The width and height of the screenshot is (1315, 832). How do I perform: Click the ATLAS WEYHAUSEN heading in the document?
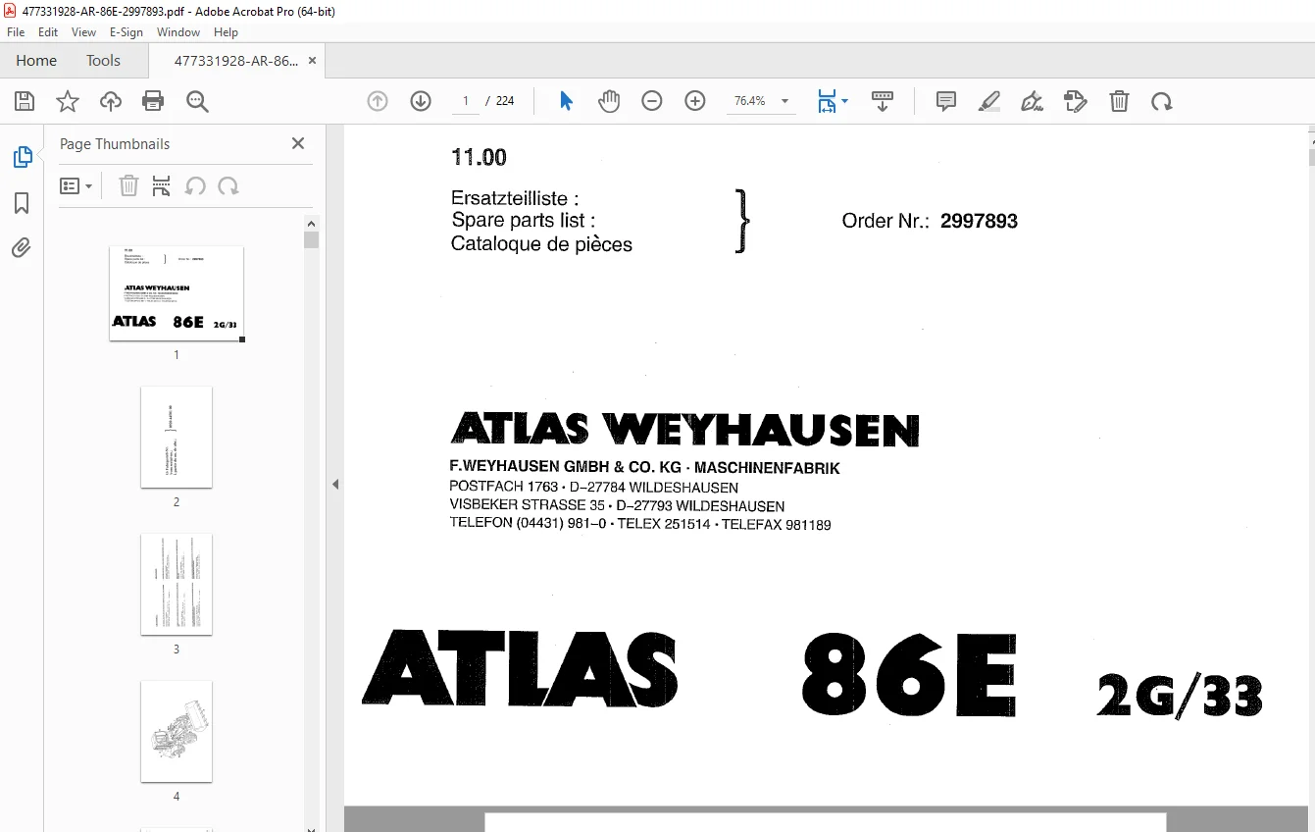click(x=684, y=429)
